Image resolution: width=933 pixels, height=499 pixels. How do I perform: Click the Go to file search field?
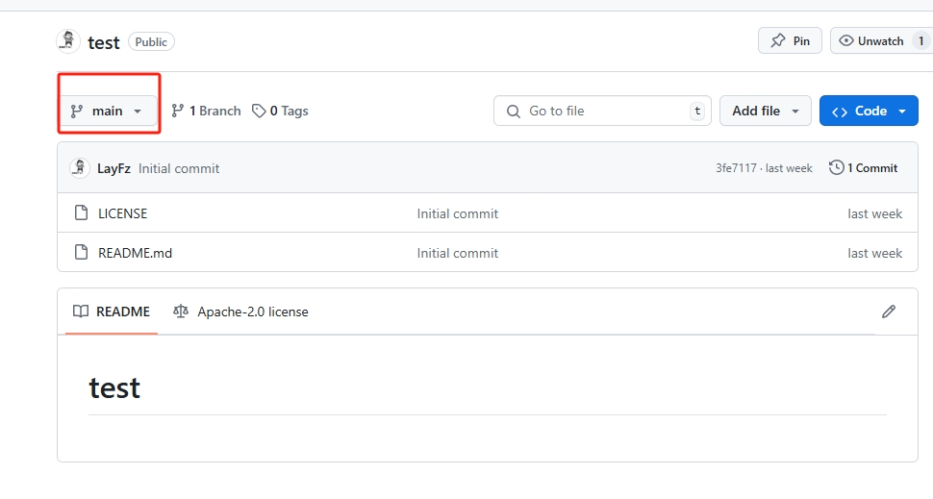602,111
